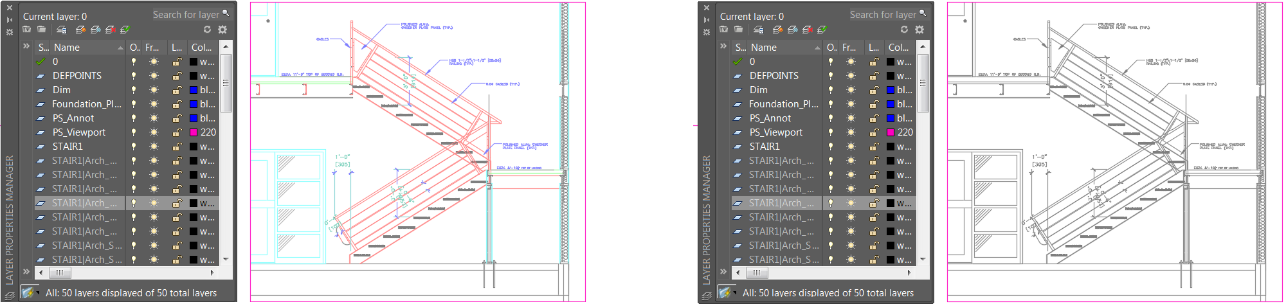Sort by Status column header in left panel
Viewport: 1286px width, 304px height.
pyautogui.click(x=43, y=48)
